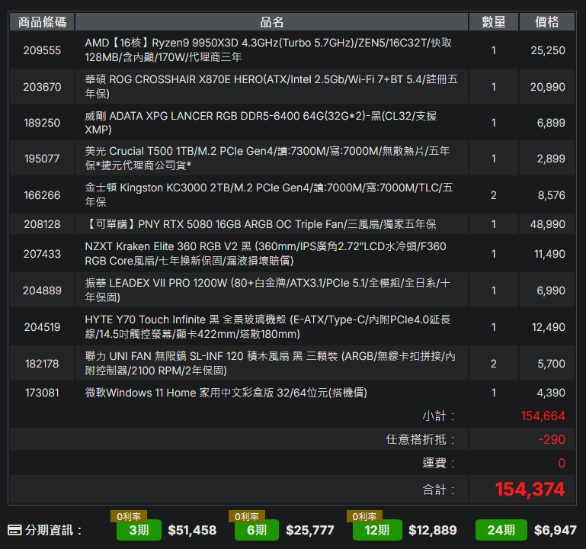Click the NZXT Kraken Elite 360 product name
586x549 pixels.
coord(265,254)
